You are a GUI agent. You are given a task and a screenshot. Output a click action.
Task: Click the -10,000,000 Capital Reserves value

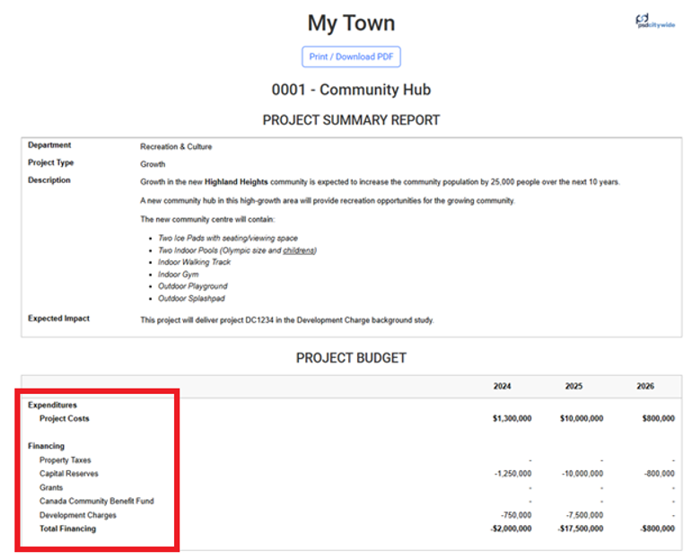[583, 474]
